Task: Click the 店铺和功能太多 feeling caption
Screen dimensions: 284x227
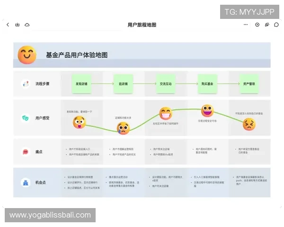Action: (x=123, y=118)
